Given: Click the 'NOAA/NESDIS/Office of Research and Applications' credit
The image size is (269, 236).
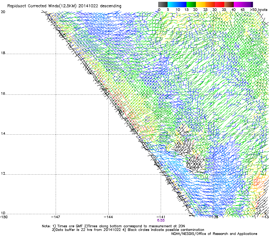Looking at the screenshot, I should click(214, 234).
